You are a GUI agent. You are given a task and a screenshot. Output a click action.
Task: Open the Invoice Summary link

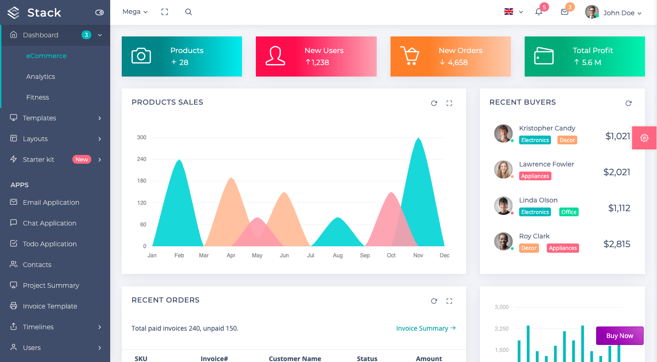tap(426, 328)
